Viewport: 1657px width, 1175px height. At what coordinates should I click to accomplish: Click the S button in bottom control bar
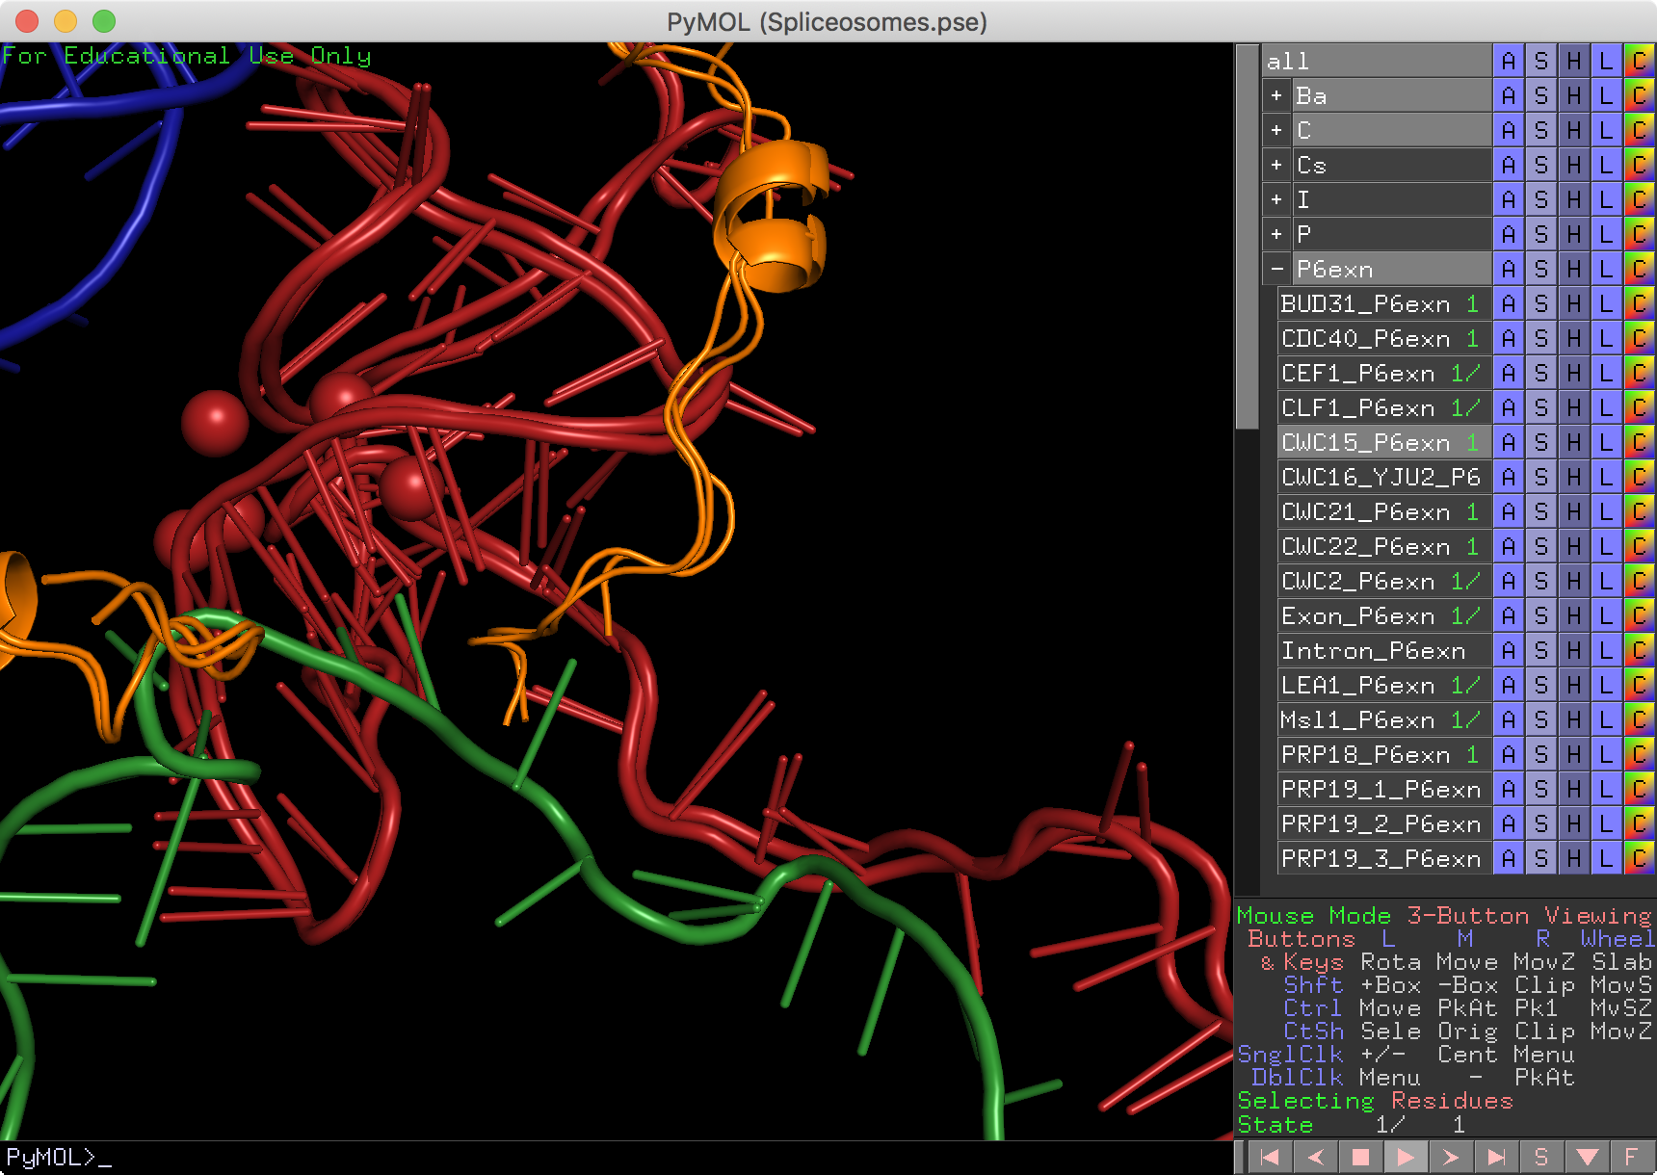click(x=1540, y=1157)
